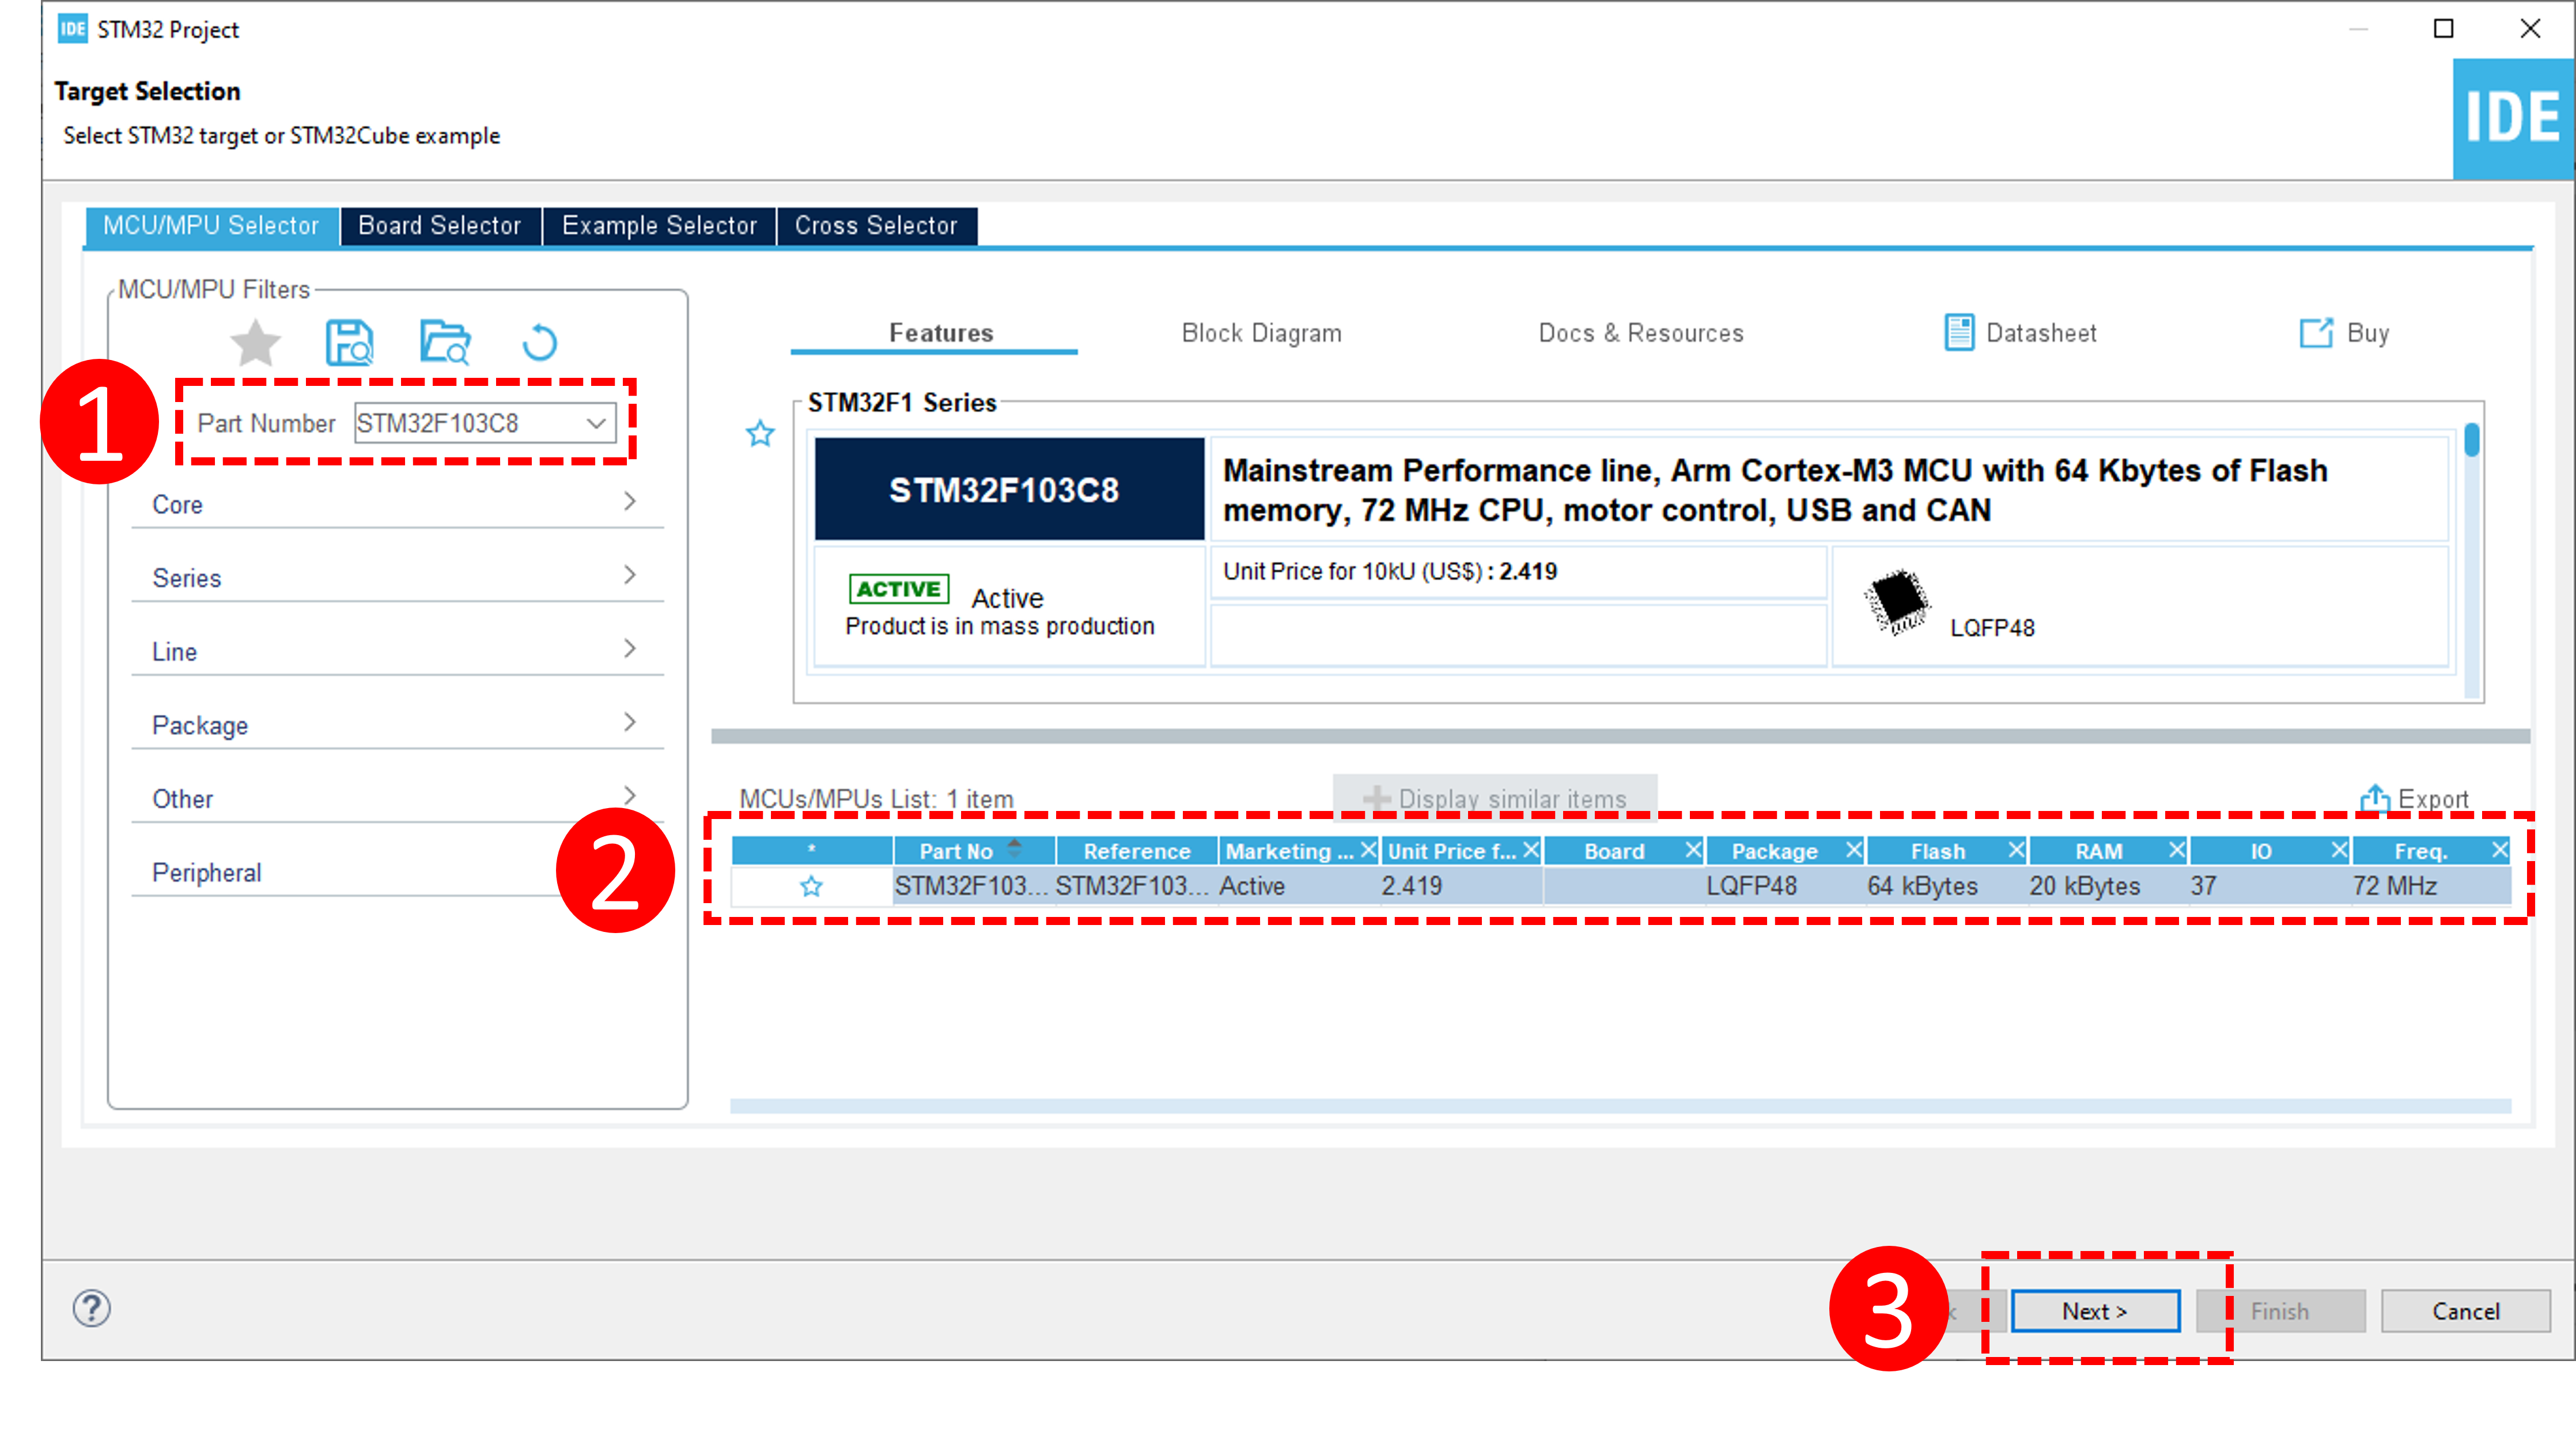Click the Next > button
Screen dimensions: 2576x1448
coord(2095,1311)
